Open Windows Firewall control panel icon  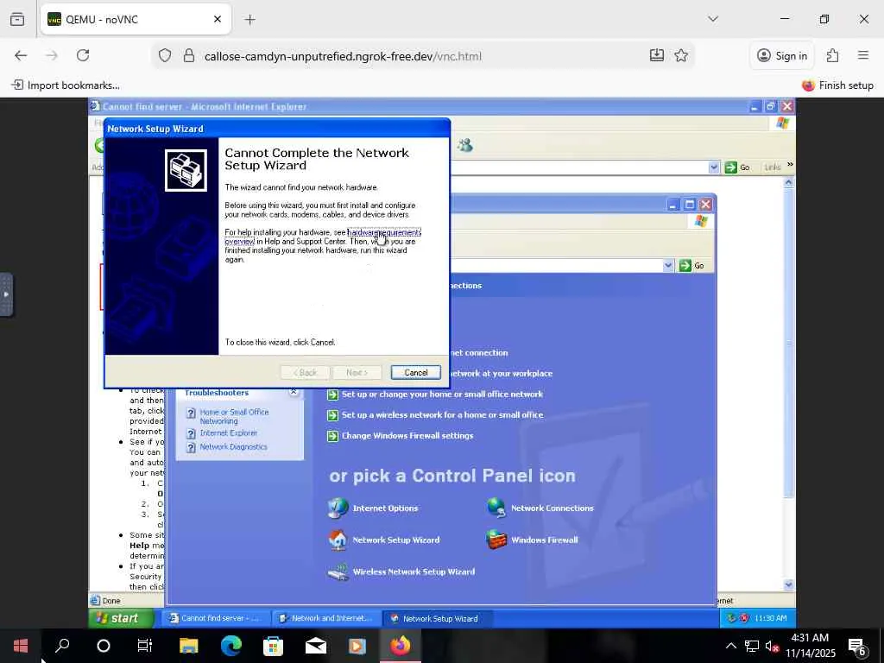coord(532,540)
